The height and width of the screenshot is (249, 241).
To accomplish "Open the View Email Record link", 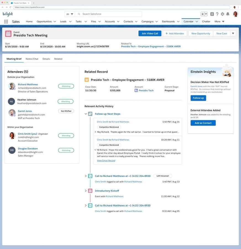I will (x=106, y=160).
